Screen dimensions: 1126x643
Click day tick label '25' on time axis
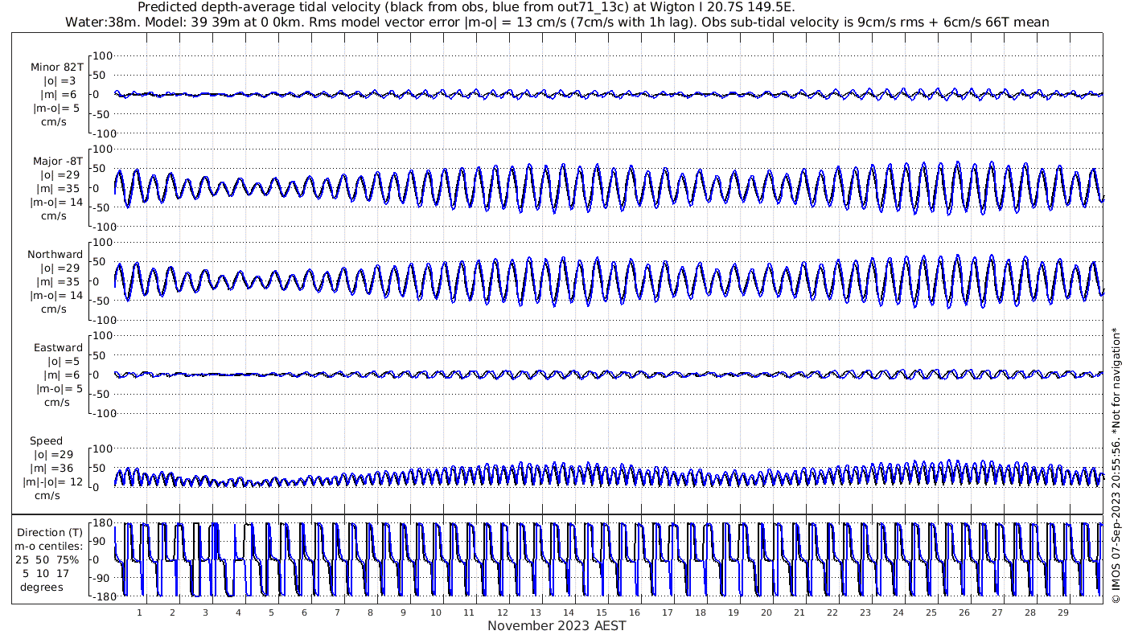931,612
